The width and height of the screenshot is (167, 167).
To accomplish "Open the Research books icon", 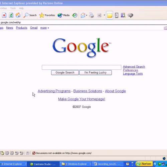I will pos(123,15).
